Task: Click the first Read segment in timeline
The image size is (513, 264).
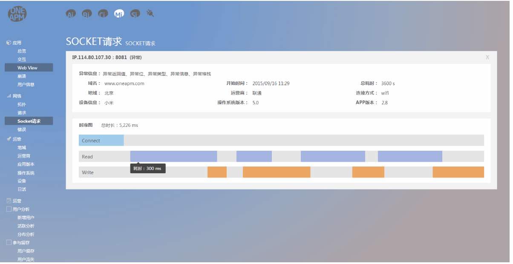Action: tap(174, 156)
